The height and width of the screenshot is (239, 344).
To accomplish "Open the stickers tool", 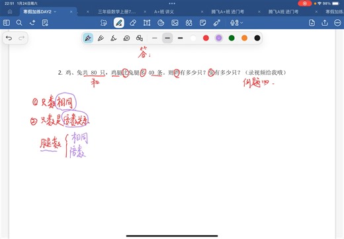I will 161,23.
